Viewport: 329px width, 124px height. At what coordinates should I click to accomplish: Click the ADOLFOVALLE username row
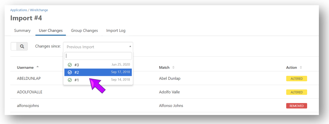[x=30, y=92]
